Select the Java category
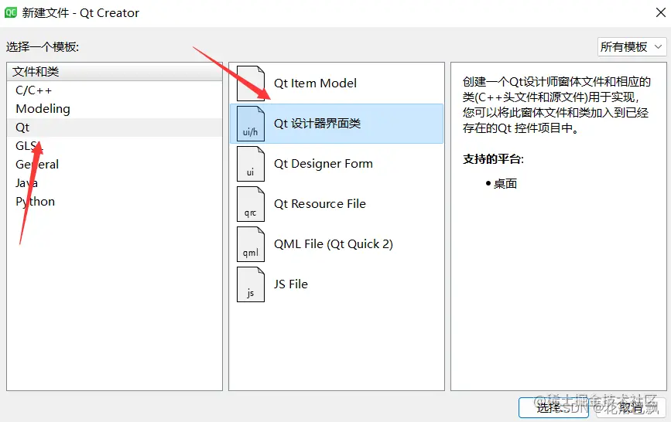This screenshot has width=671, height=422. point(115,183)
